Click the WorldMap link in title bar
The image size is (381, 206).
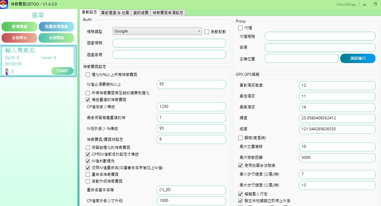pos(346,4)
